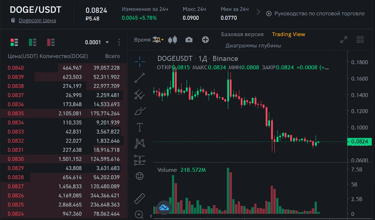Click the Всего column header
The height and width of the screenshot is (220, 375).
click(112, 56)
